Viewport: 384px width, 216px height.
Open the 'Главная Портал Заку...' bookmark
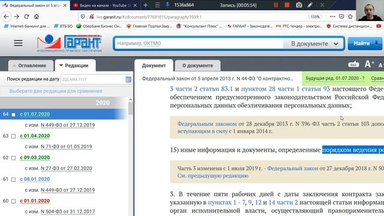pos(149,26)
